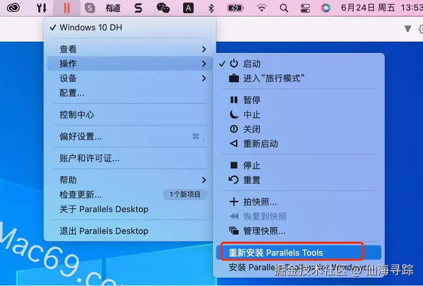Launch Siri from the menu bar
The width and height of the screenshot is (423, 286).
pos(326,8)
